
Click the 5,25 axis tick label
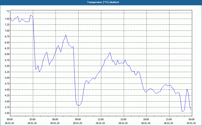pyautogui.click(x=7, y=72)
